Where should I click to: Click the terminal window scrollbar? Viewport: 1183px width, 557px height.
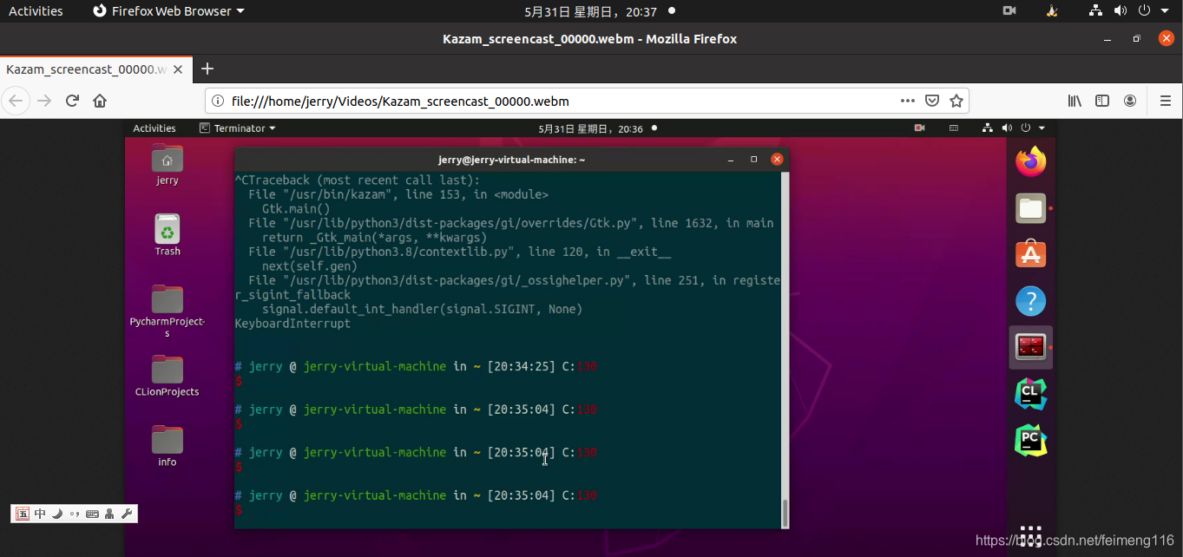(785, 513)
